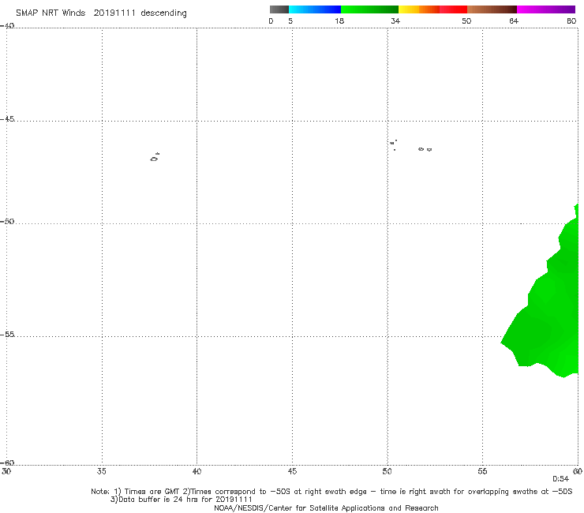The width and height of the screenshot is (584, 513).
Task: Click the island outline near 37–38°E
Action: (x=155, y=157)
